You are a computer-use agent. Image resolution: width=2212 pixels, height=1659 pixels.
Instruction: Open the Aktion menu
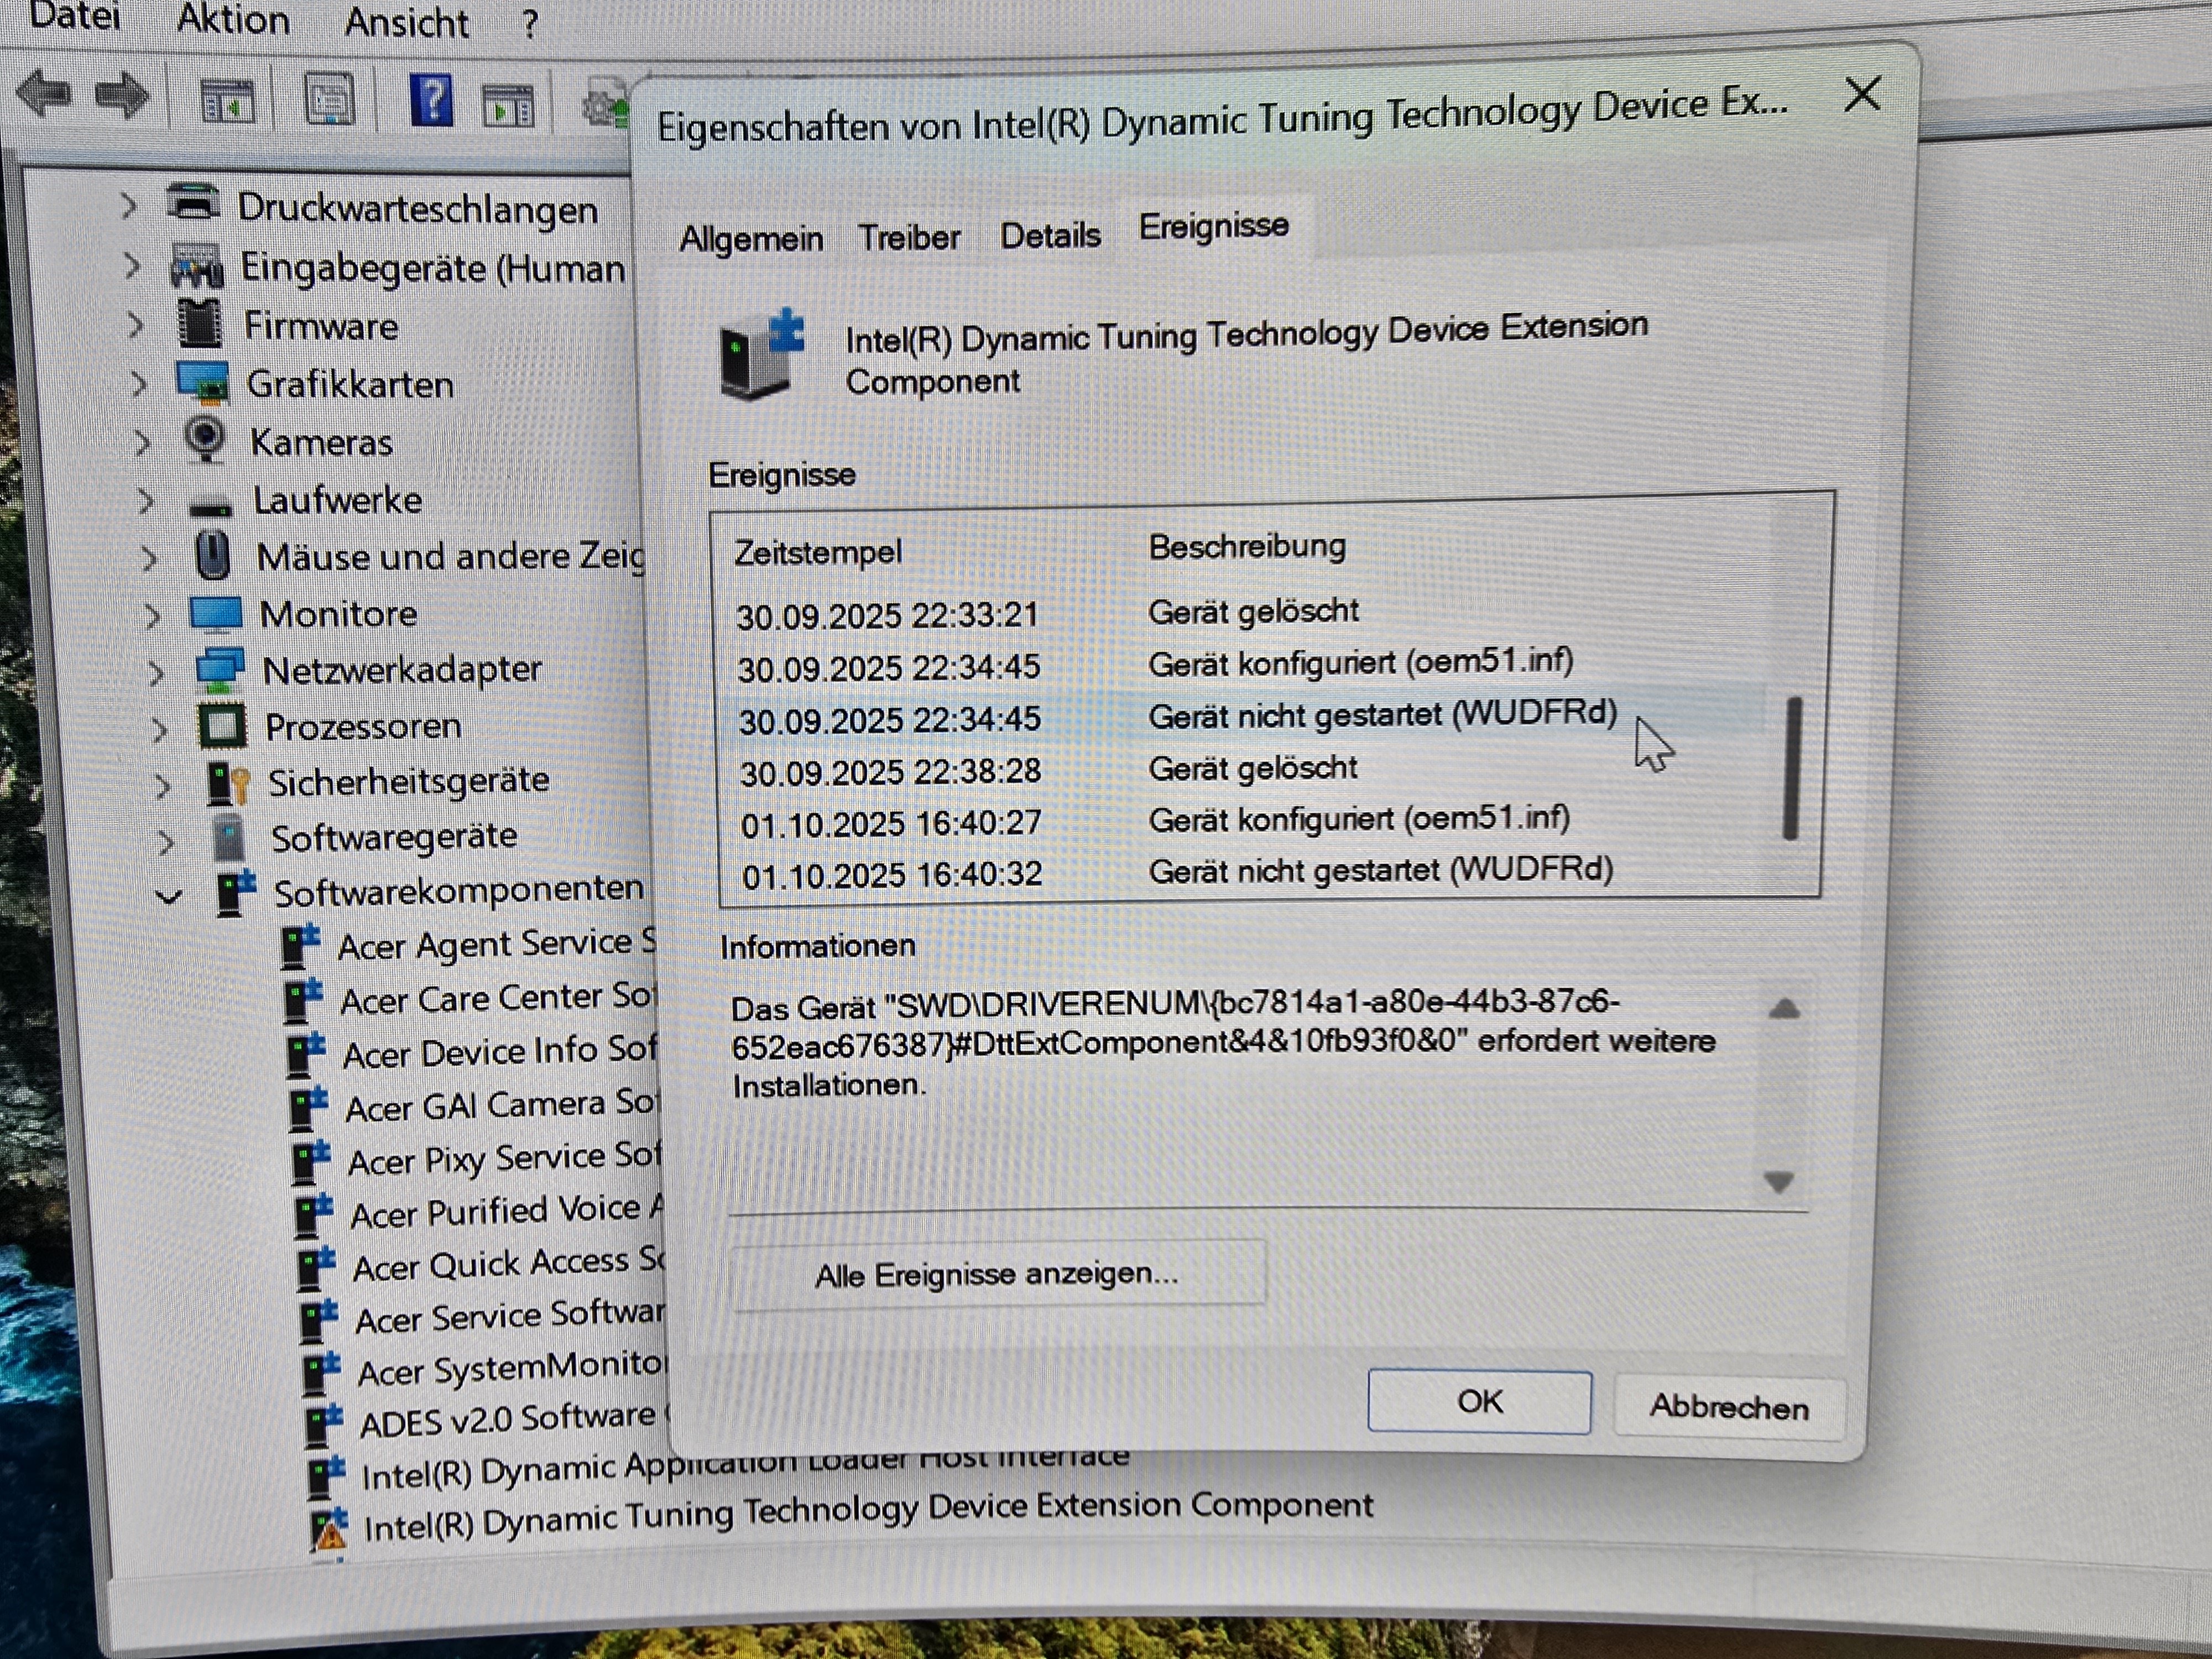(x=233, y=20)
